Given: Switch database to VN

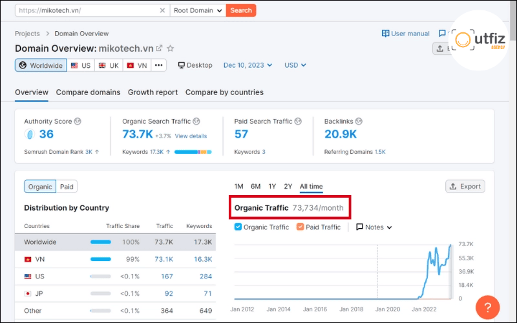Looking at the screenshot, I should tap(137, 65).
